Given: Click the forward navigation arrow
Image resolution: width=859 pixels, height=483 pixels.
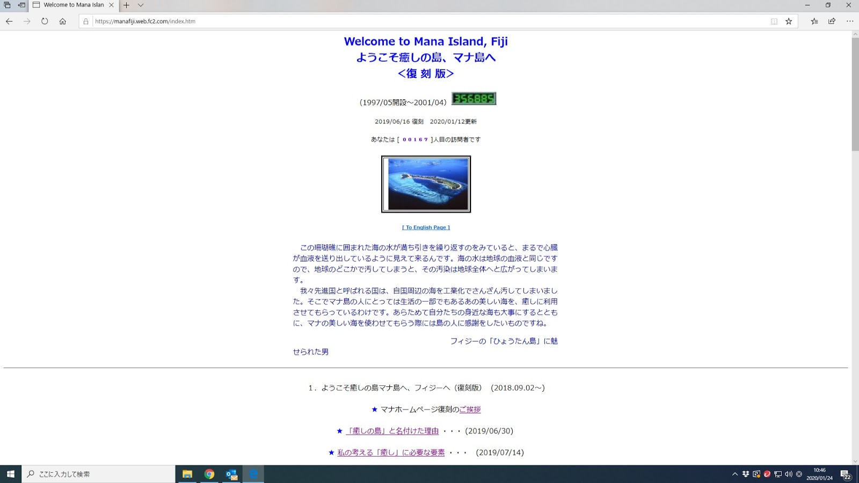Looking at the screenshot, I should coord(27,21).
